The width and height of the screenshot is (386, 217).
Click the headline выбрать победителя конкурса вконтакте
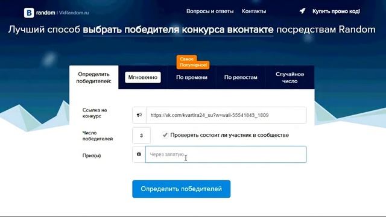click(x=178, y=30)
